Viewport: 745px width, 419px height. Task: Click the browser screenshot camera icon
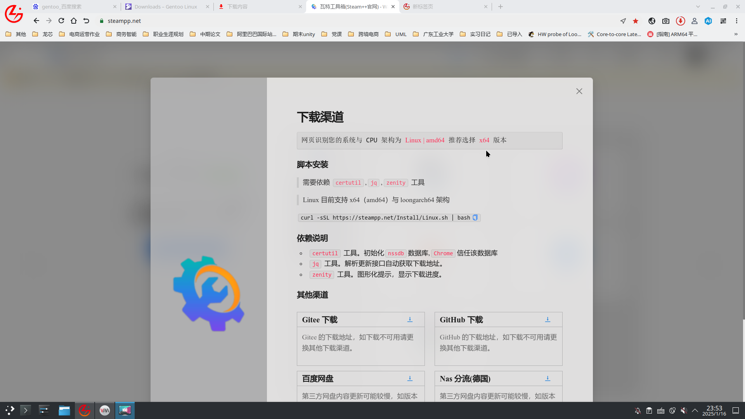(666, 21)
